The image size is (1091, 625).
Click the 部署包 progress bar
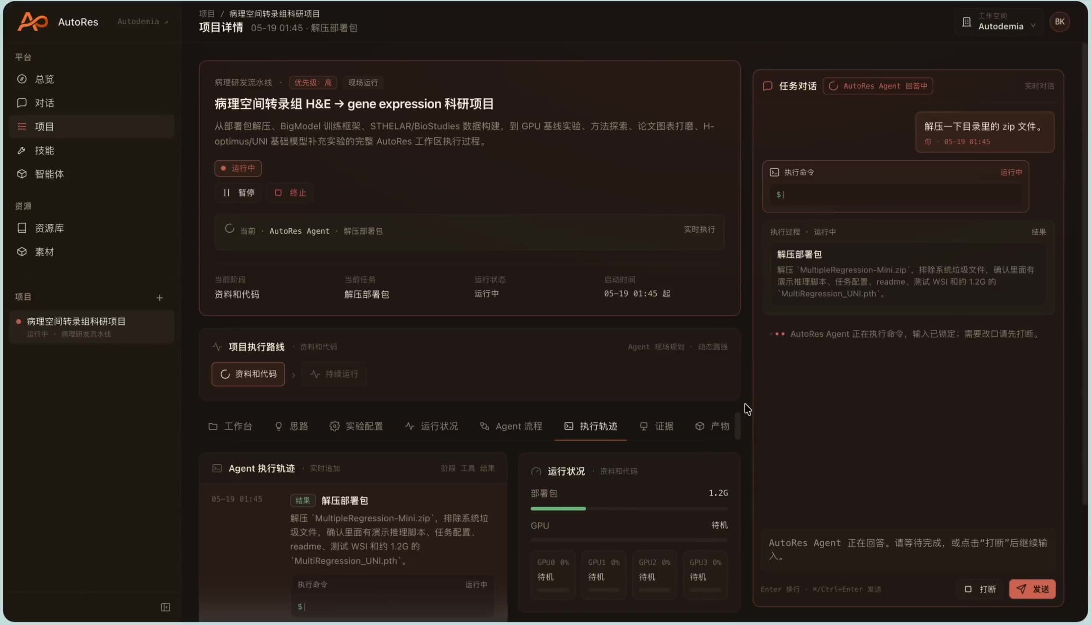pos(629,508)
